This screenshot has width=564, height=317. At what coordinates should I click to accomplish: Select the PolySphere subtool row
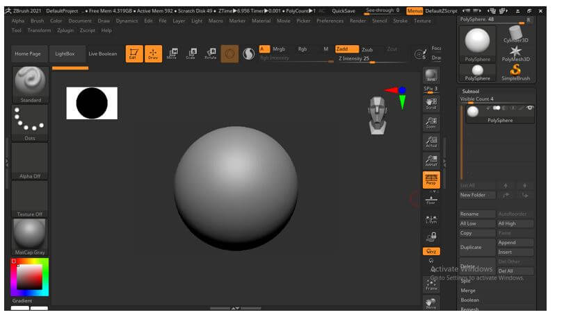click(x=500, y=114)
